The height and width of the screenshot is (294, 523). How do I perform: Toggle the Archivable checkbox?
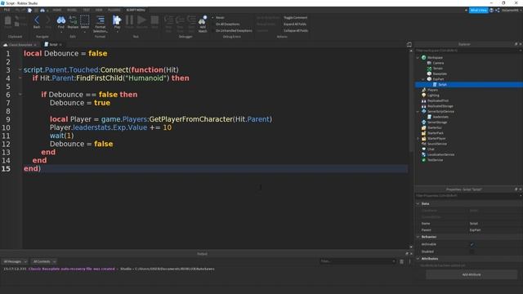coord(472,244)
